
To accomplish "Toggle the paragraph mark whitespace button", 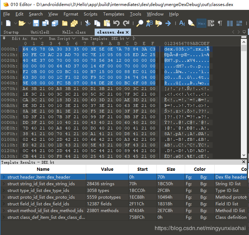I will pos(220,23).
